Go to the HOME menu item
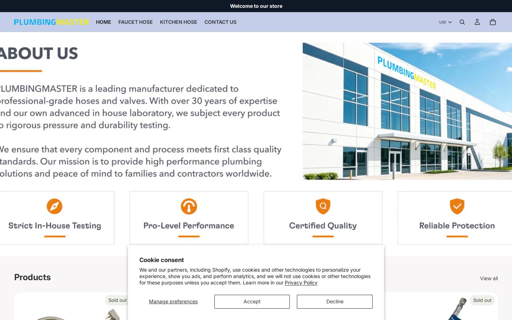Image resolution: width=512 pixels, height=320 pixels. [x=103, y=22]
